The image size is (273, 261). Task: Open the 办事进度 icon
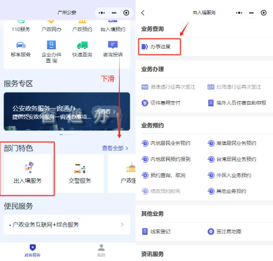coord(145,47)
